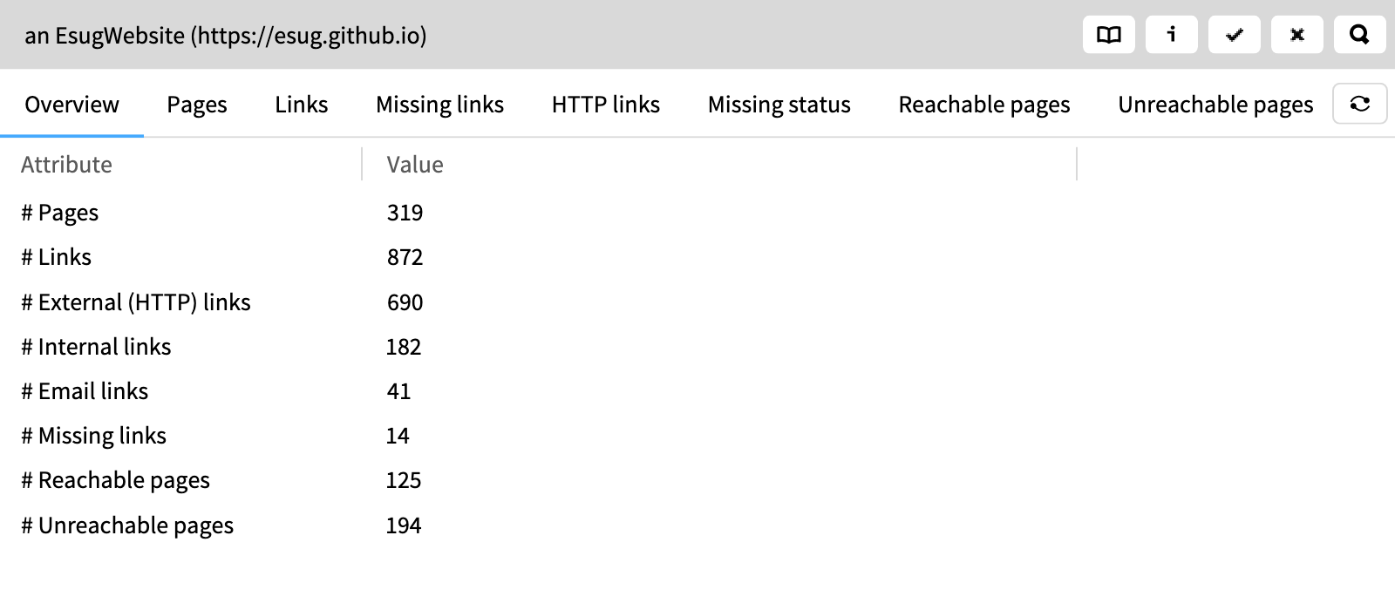Screen dimensions: 1395x610
Task: Select the # Unreachable pages row
Action: (697, 525)
